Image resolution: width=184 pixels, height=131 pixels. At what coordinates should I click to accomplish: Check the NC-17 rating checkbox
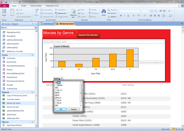[x=56, y=90]
